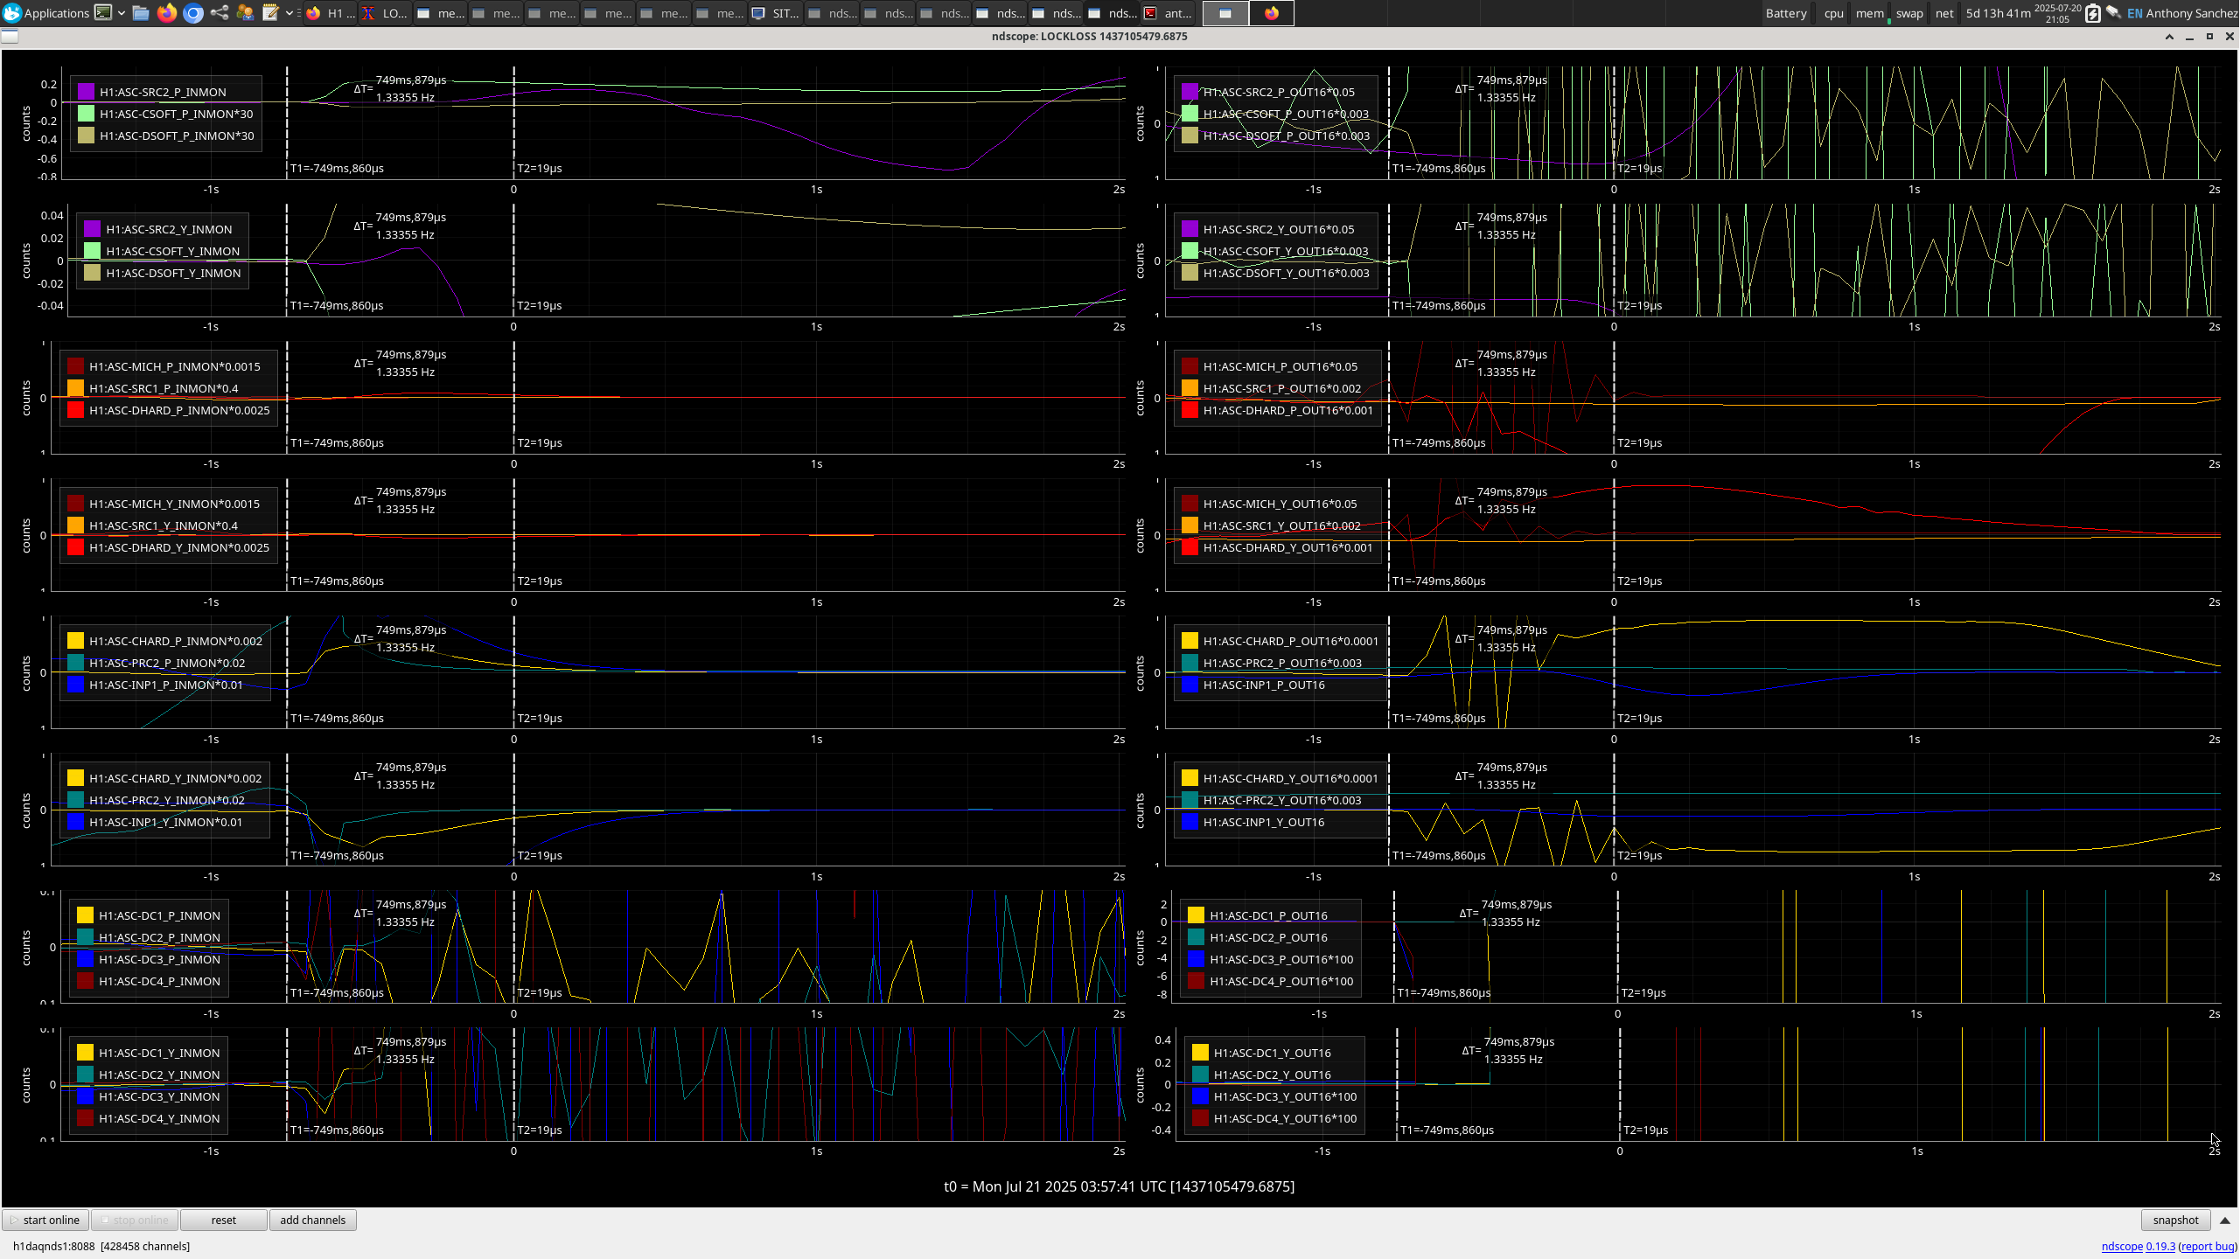
Task: Click the text editor notepad icon
Action: (270, 12)
